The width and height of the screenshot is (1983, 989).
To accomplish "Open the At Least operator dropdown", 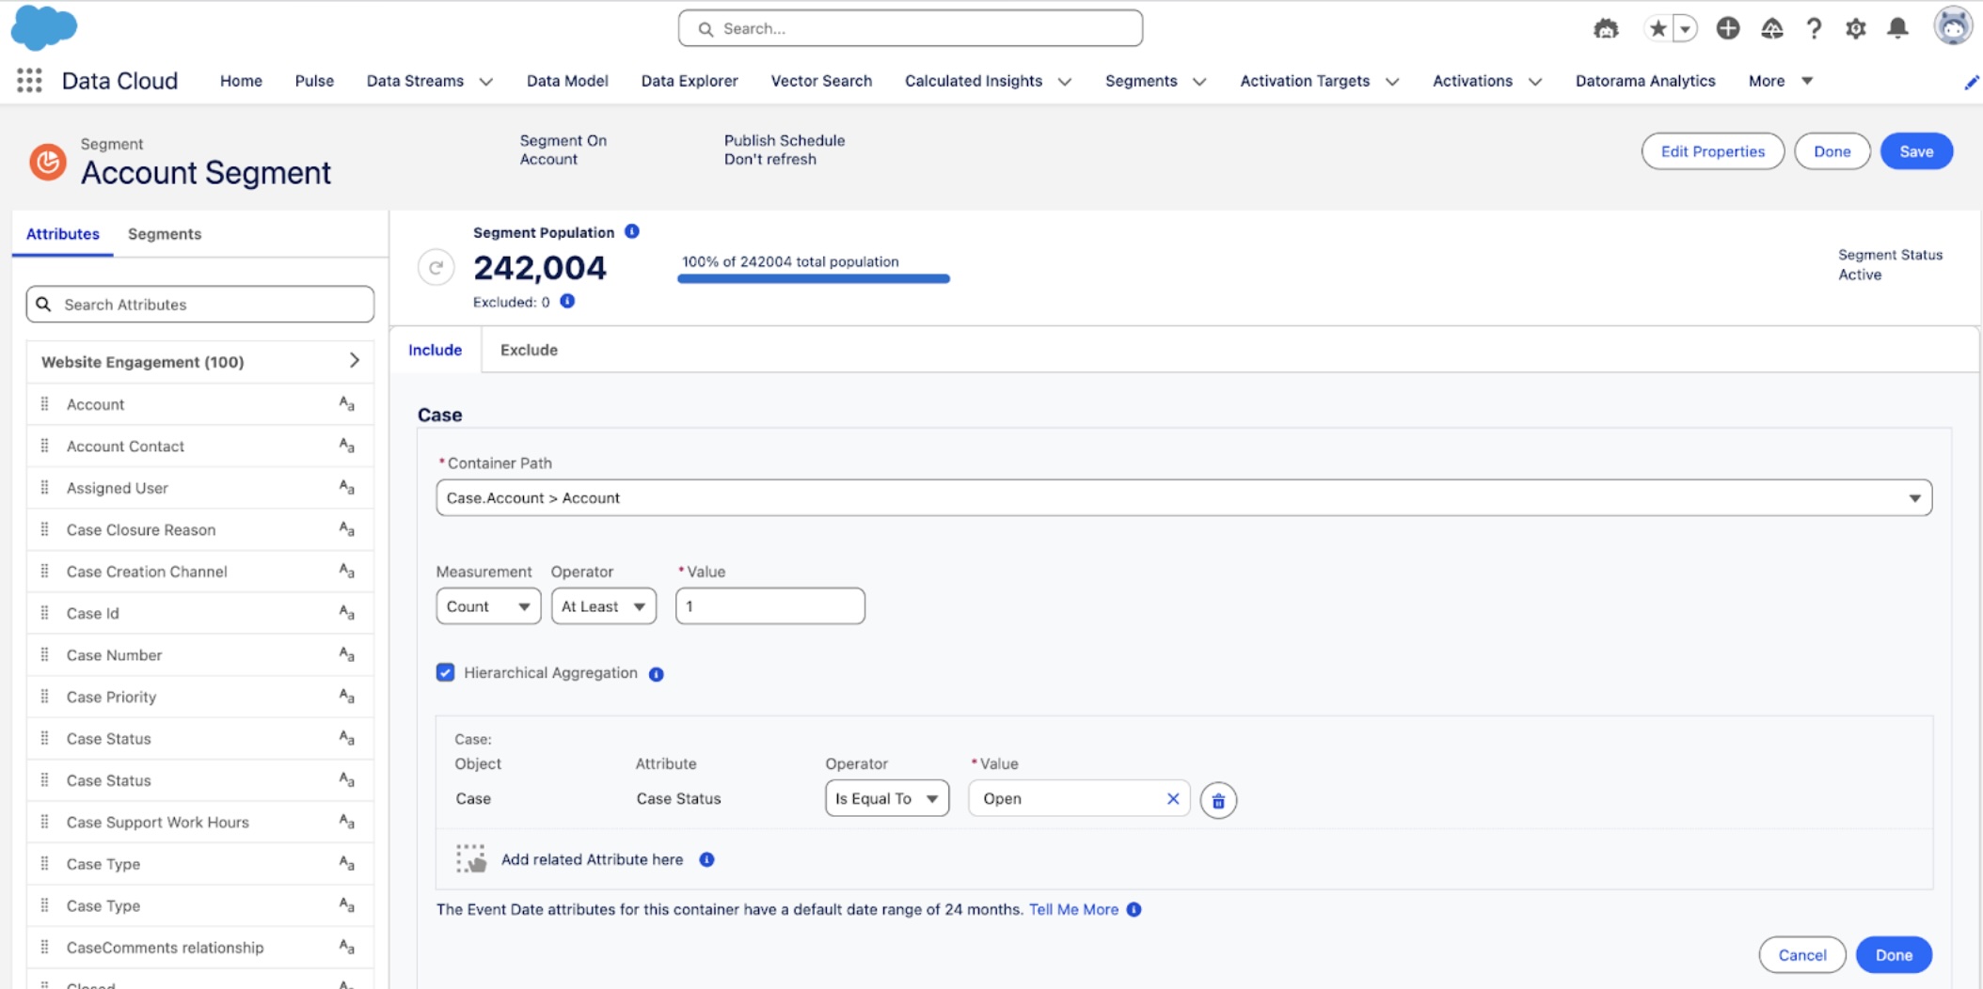I will pyautogui.click(x=603, y=606).
